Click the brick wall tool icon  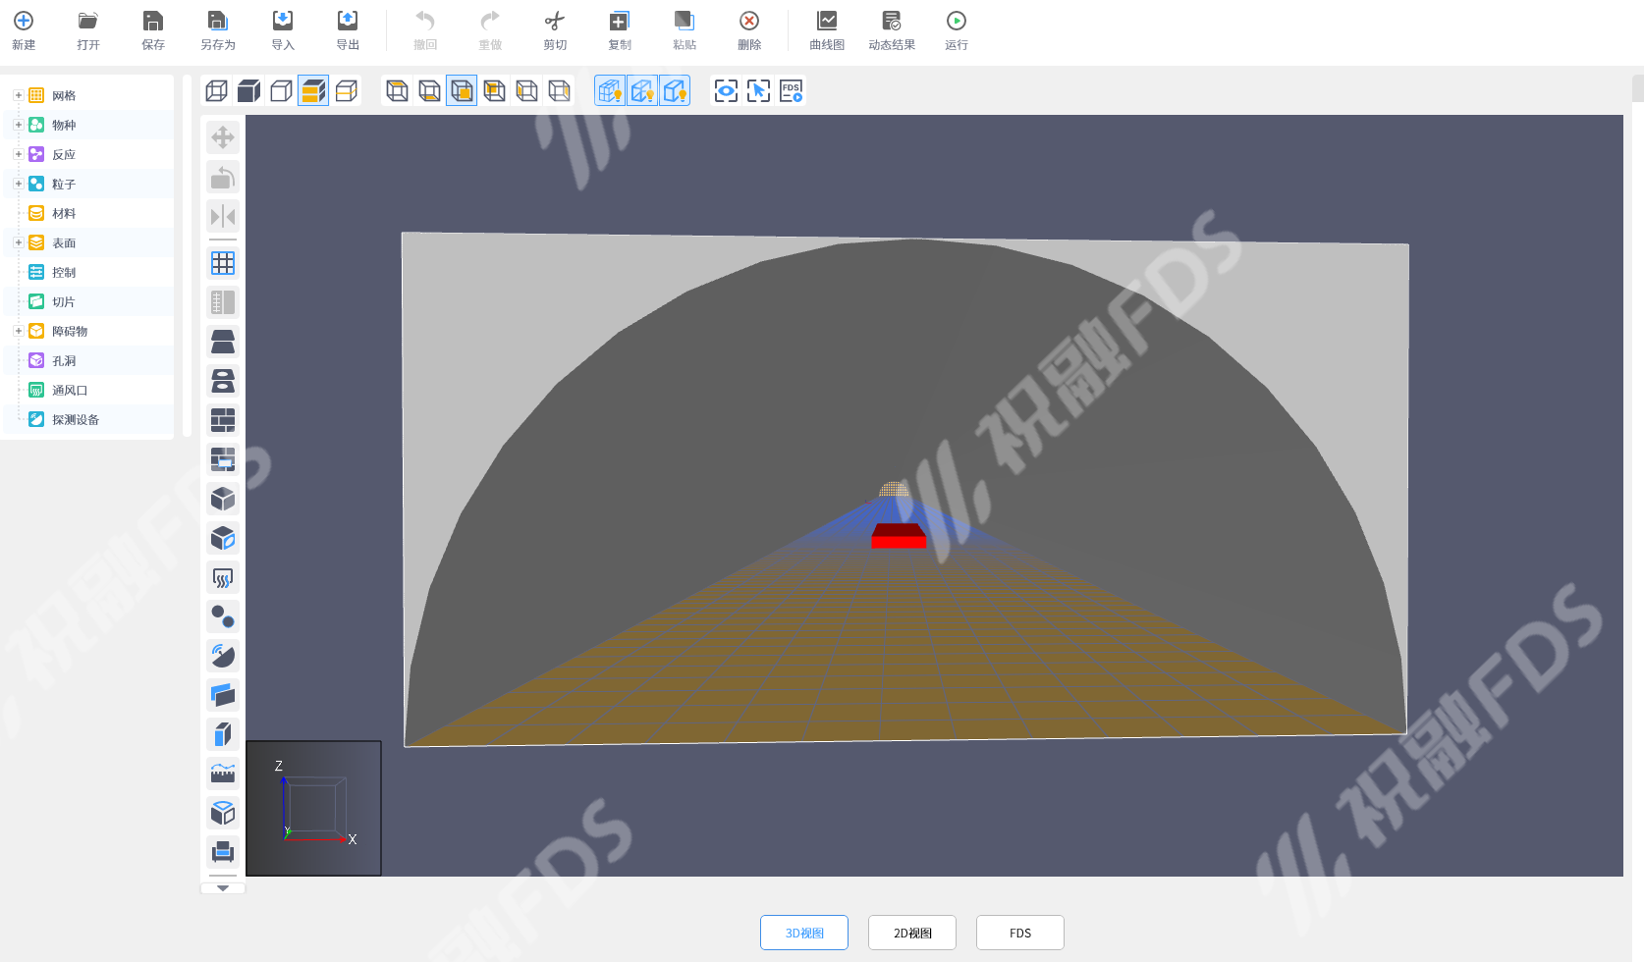pyautogui.click(x=223, y=420)
